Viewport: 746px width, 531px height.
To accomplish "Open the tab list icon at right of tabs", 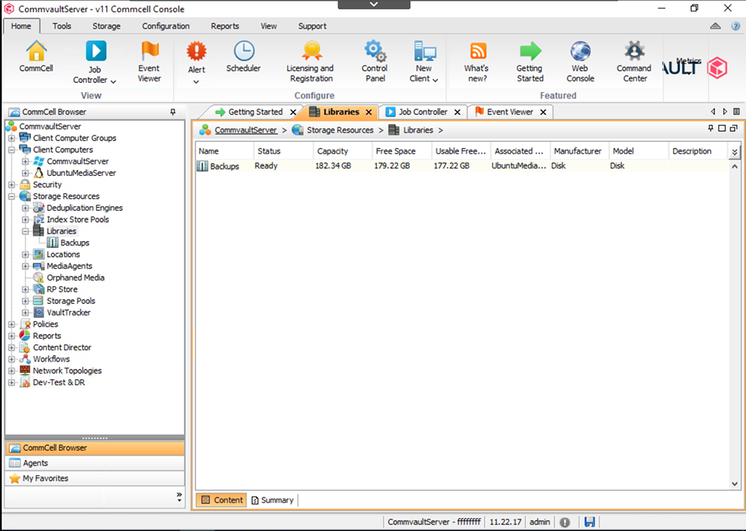I will point(737,112).
